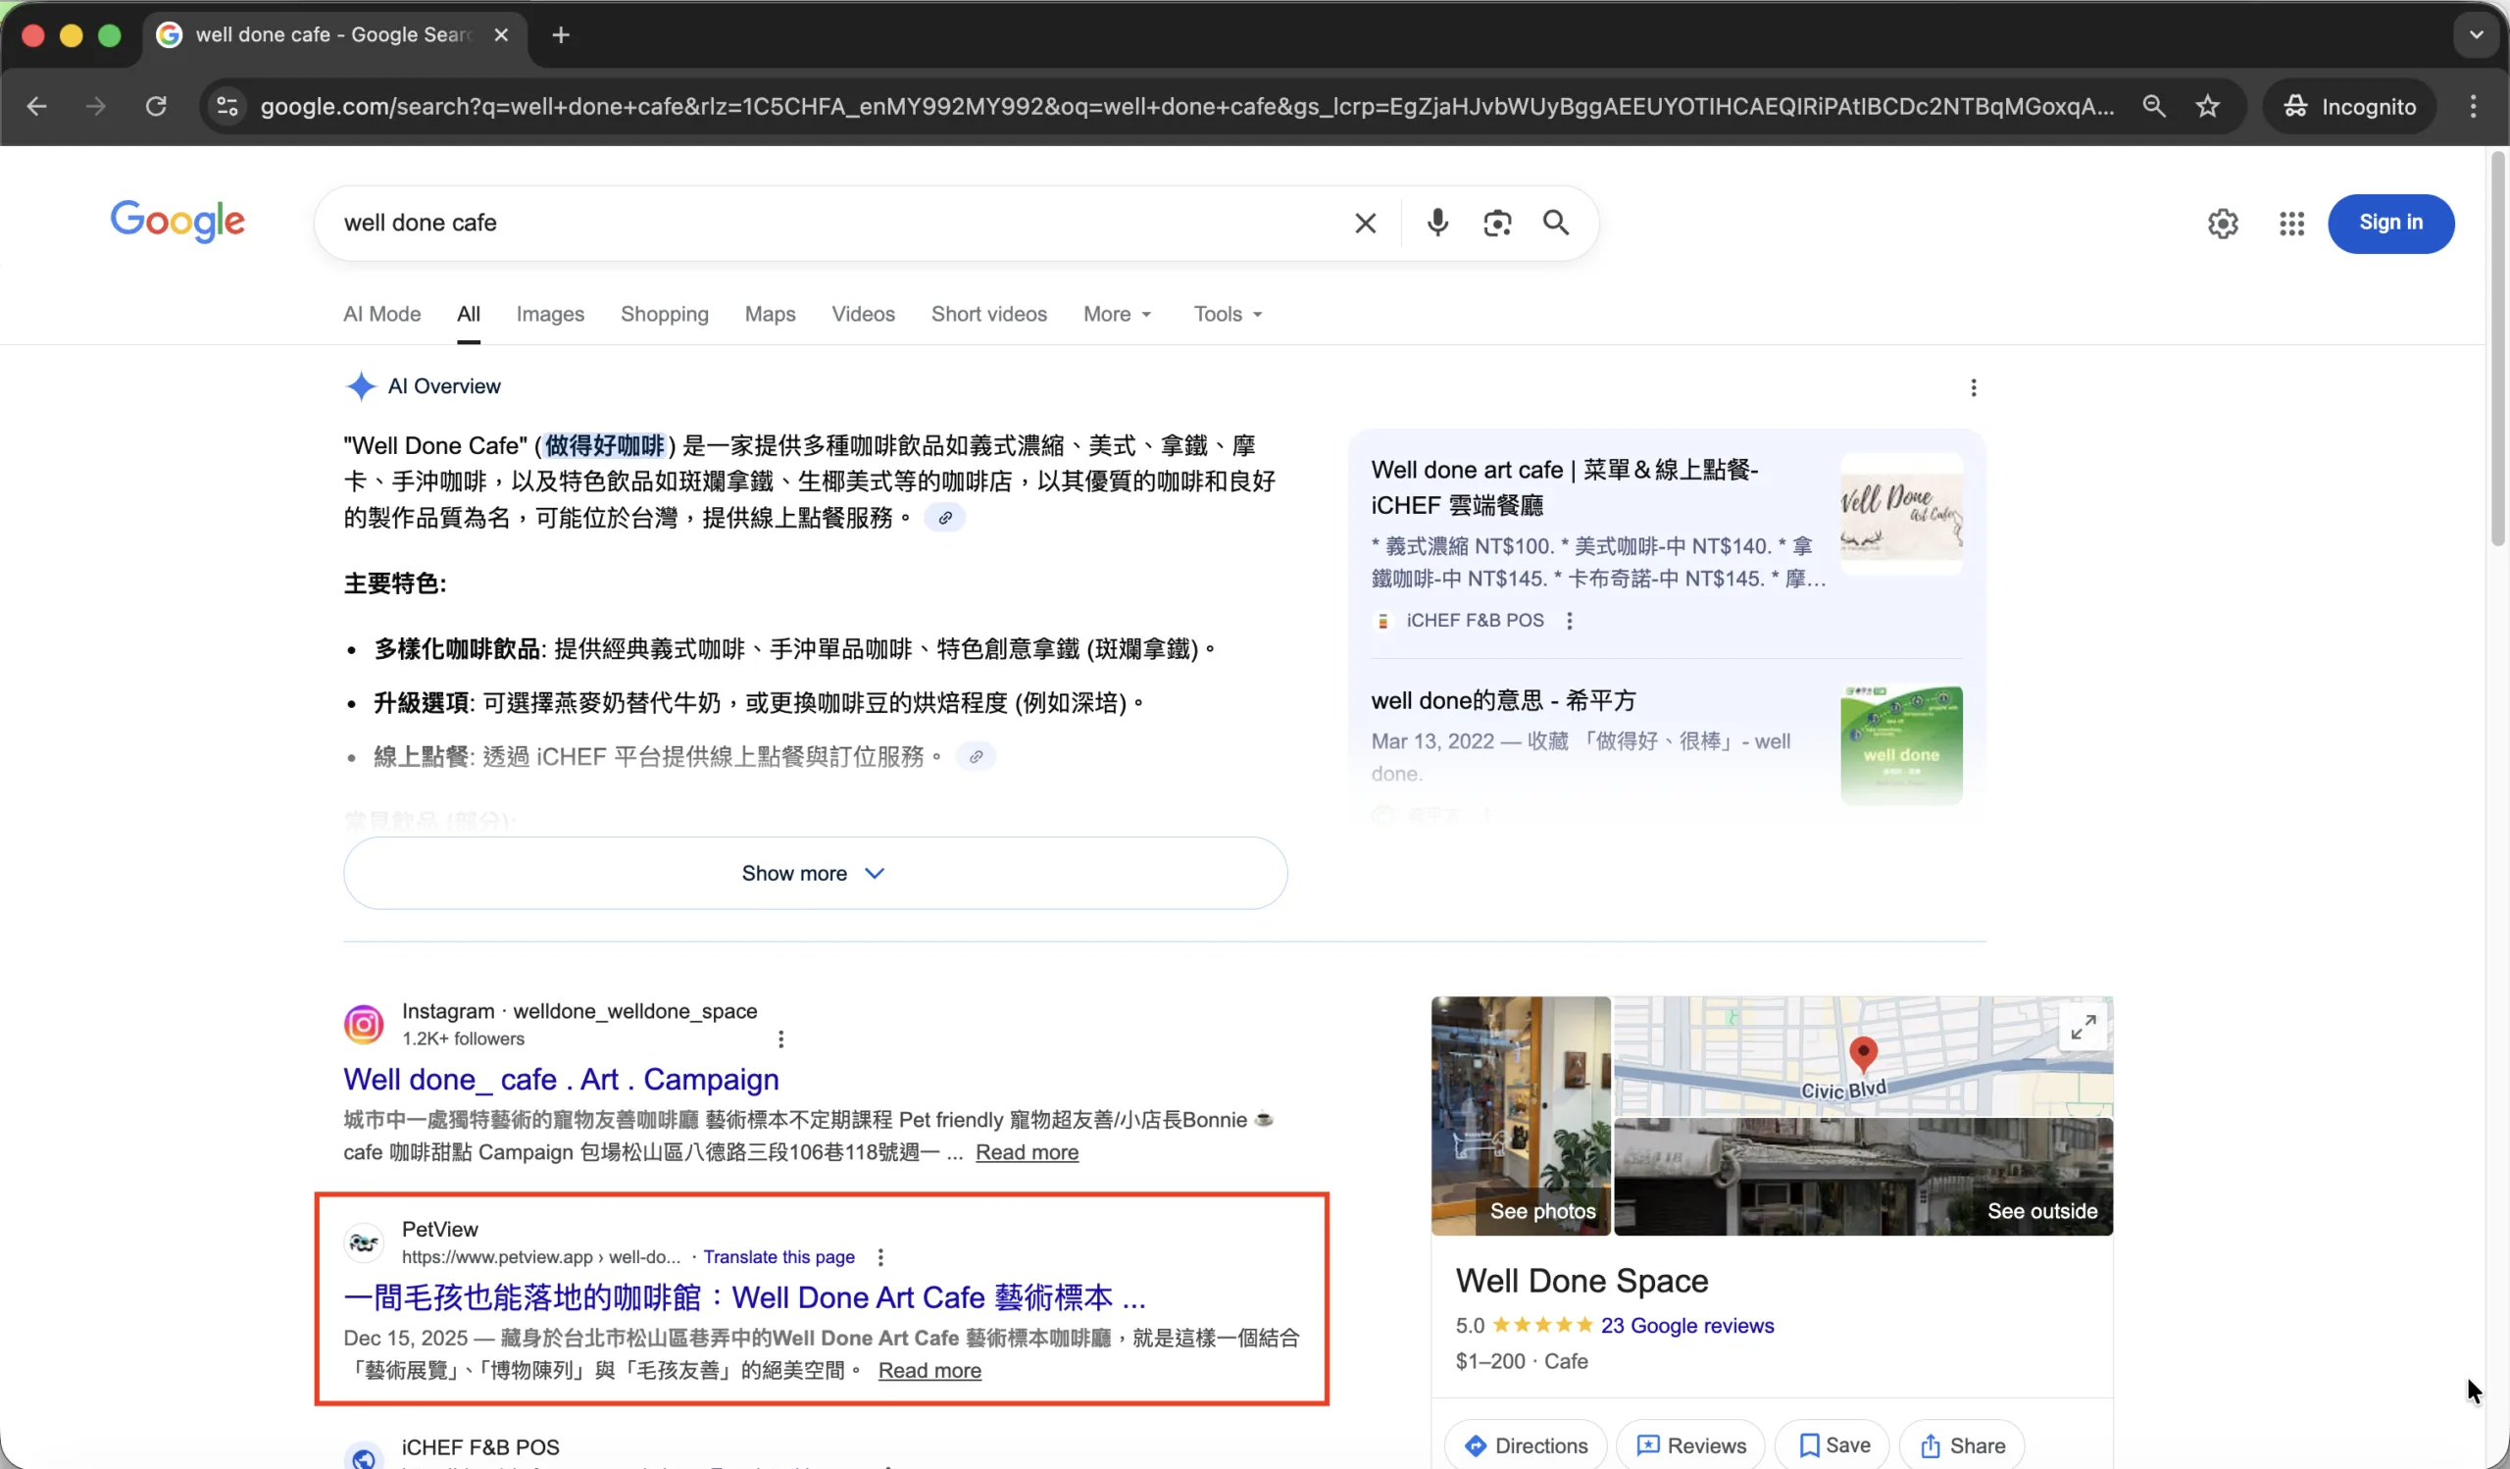Switch to the Images tab
Viewport: 2510px width, 1469px height.
[x=549, y=314]
